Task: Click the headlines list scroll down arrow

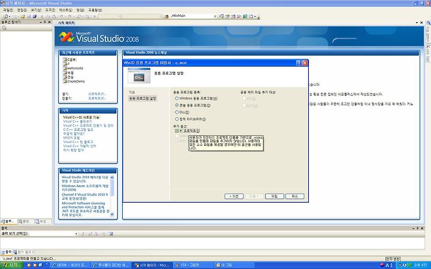Action: click(x=112, y=215)
